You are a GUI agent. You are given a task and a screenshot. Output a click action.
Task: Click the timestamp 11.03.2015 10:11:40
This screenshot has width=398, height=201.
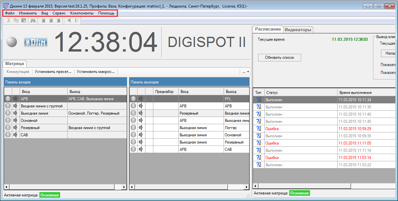(x=355, y=114)
